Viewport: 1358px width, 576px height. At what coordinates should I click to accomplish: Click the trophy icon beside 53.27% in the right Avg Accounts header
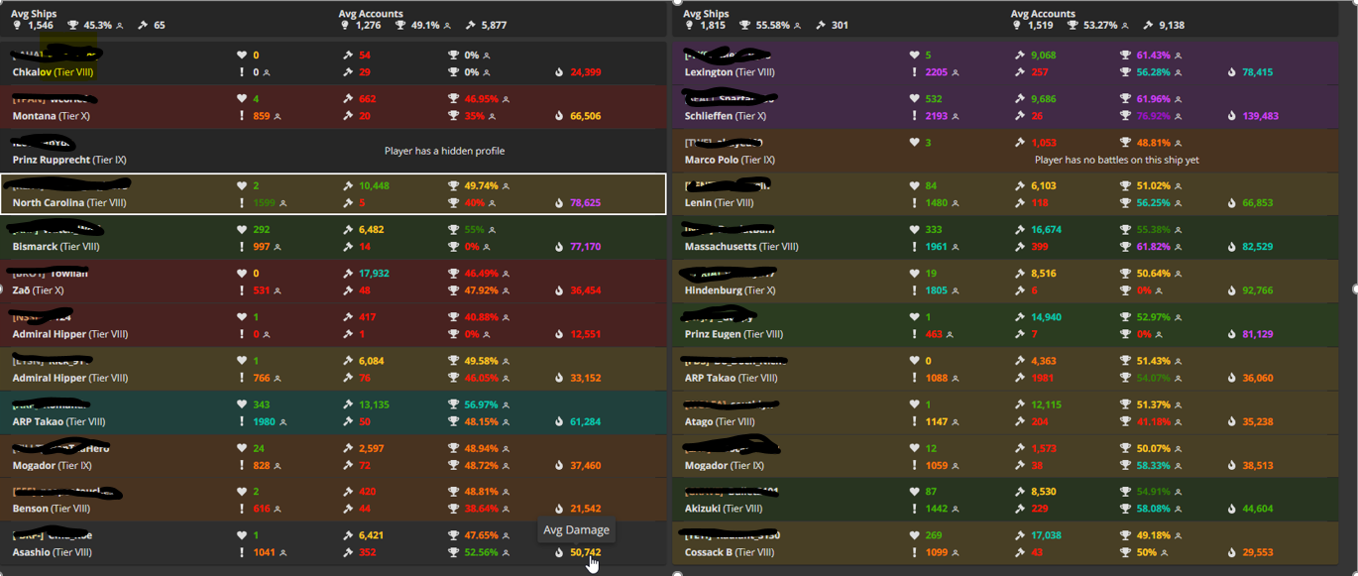(1073, 26)
